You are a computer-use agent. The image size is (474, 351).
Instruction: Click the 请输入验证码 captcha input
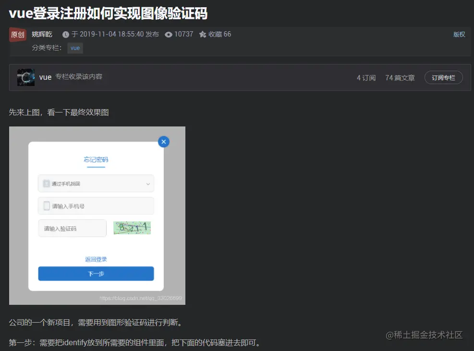pos(72,228)
